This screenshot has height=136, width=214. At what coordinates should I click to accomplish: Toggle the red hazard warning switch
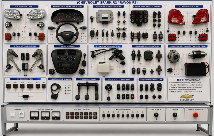(132, 96)
